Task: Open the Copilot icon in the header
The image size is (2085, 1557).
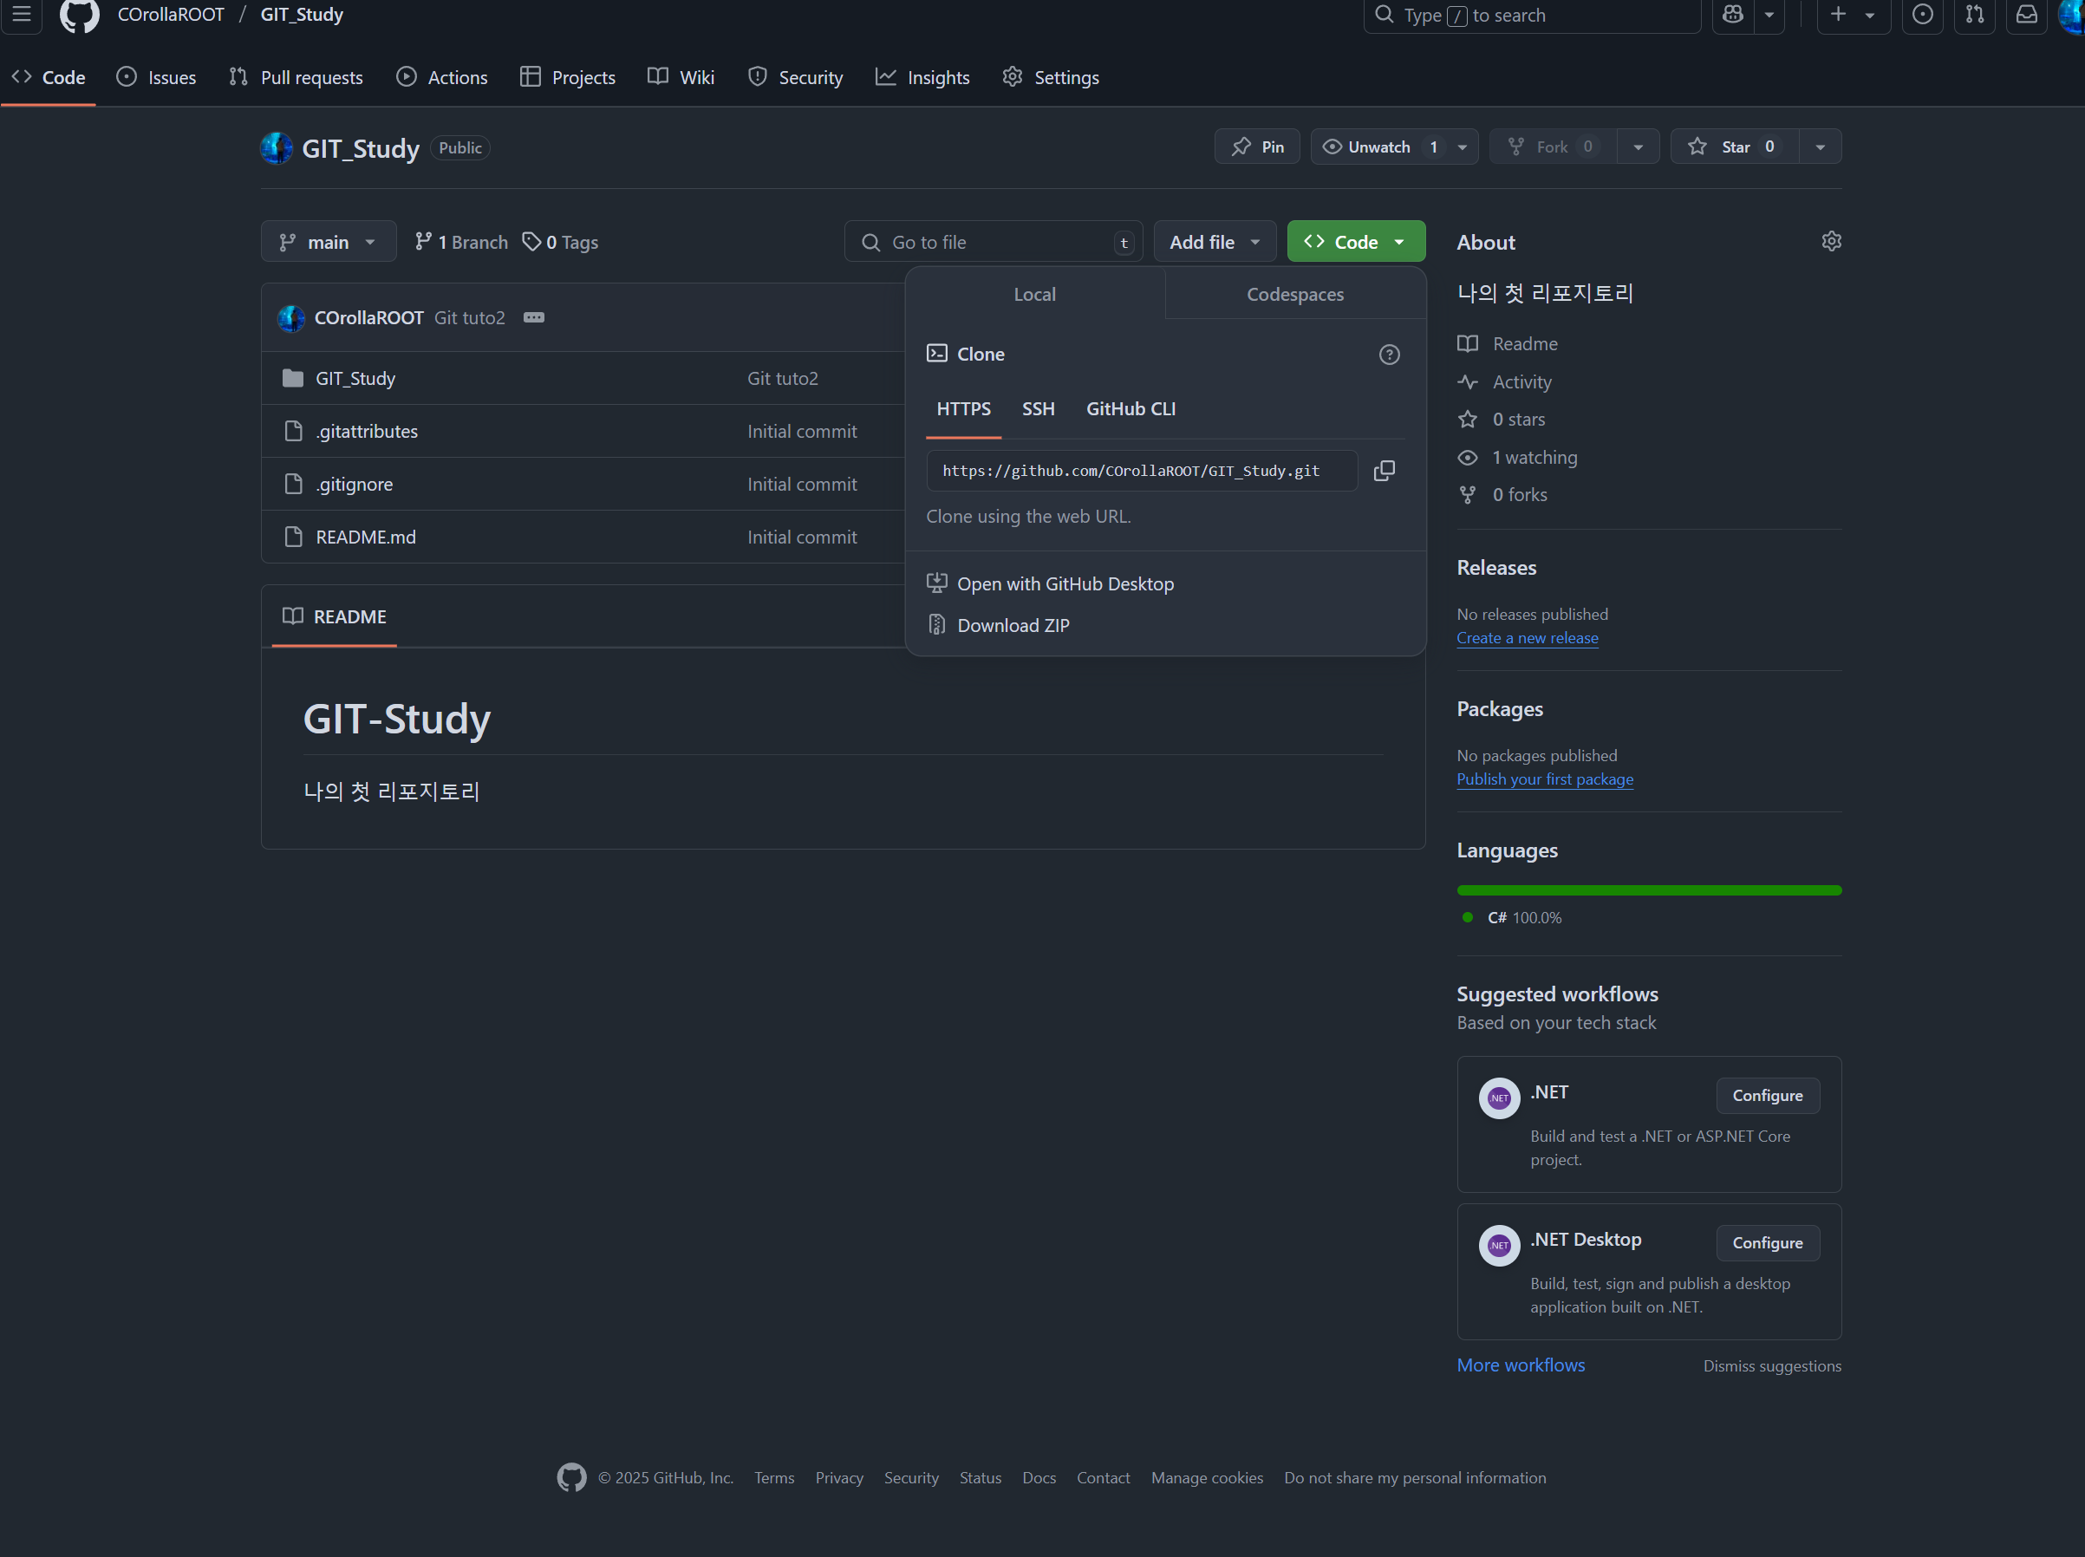Action: click(x=1732, y=15)
